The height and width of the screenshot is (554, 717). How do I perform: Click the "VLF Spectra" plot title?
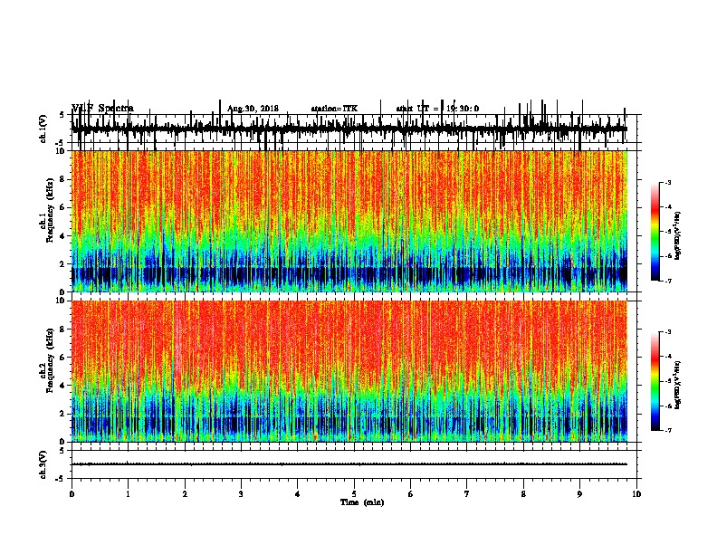(102, 109)
